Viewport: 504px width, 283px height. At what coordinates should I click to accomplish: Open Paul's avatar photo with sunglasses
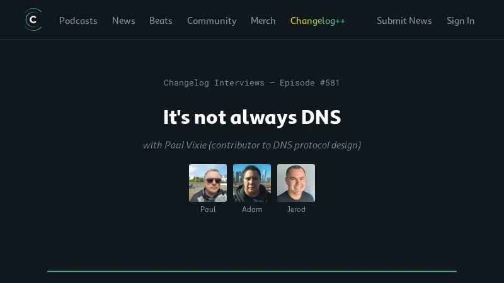[x=208, y=183]
